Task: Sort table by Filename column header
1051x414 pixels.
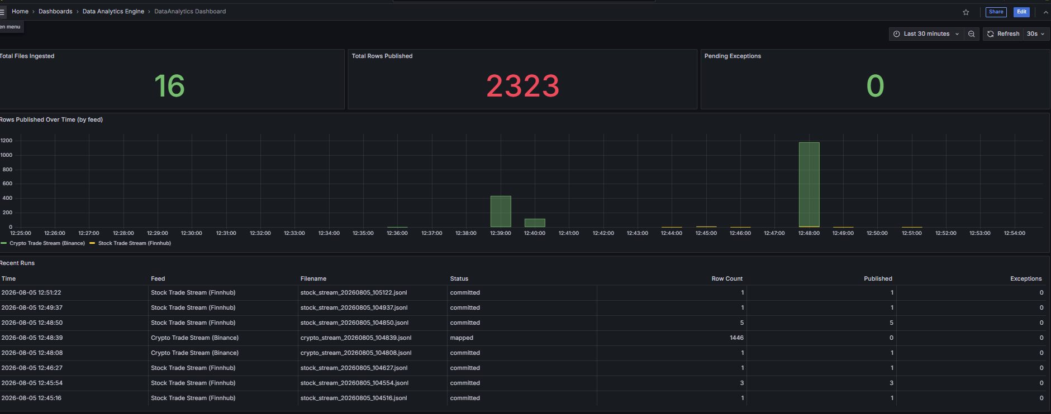Action: click(x=313, y=278)
